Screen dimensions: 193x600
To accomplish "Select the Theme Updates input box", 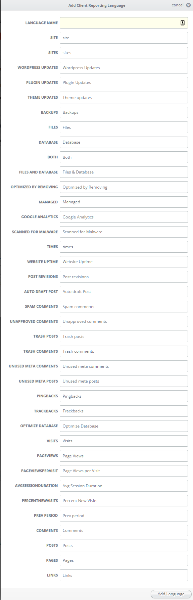I will pos(124,98).
